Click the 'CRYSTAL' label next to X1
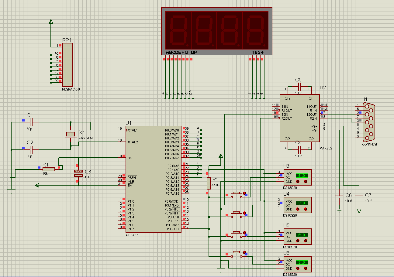Screen dimensions: 394x277 (x=86, y=138)
